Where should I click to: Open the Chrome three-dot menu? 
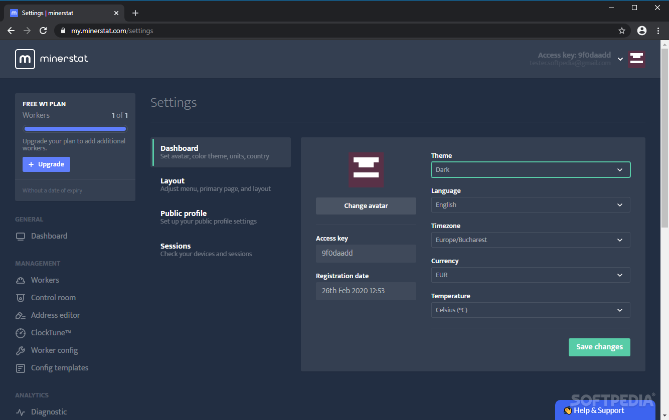tap(658, 31)
